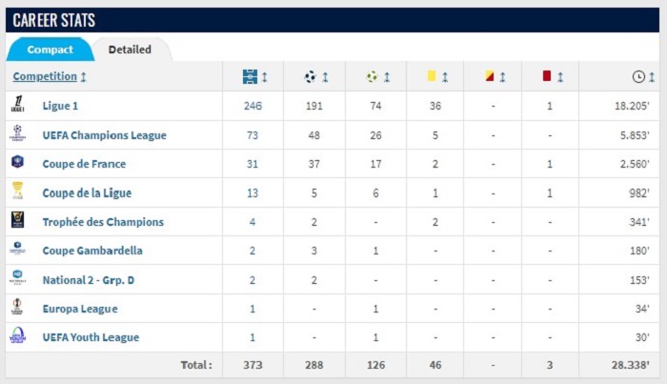Sort by appearances pitch icon

coord(250,77)
